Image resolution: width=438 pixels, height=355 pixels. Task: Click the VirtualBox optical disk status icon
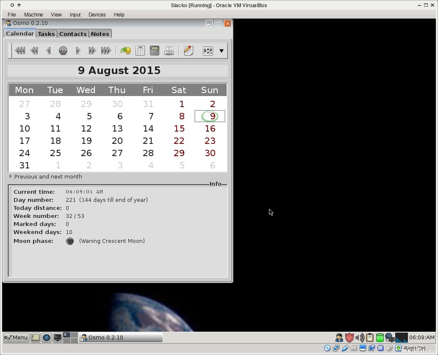[x=327, y=348]
